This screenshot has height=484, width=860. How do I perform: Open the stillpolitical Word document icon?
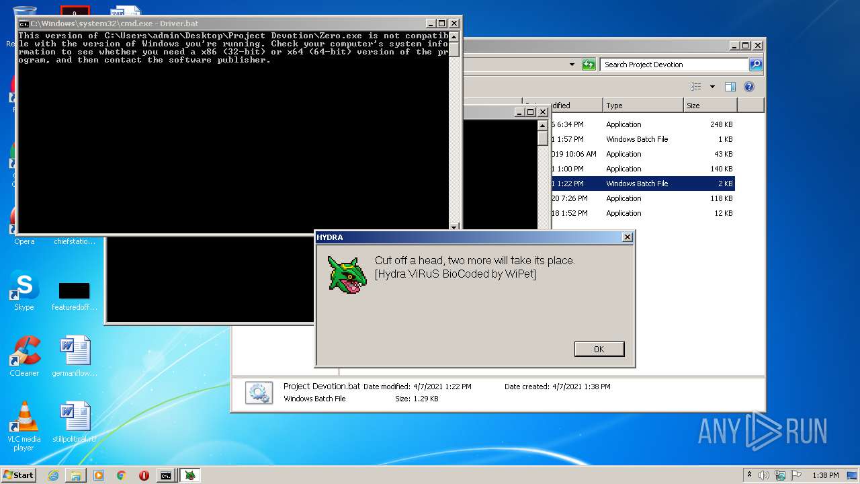tap(74, 422)
